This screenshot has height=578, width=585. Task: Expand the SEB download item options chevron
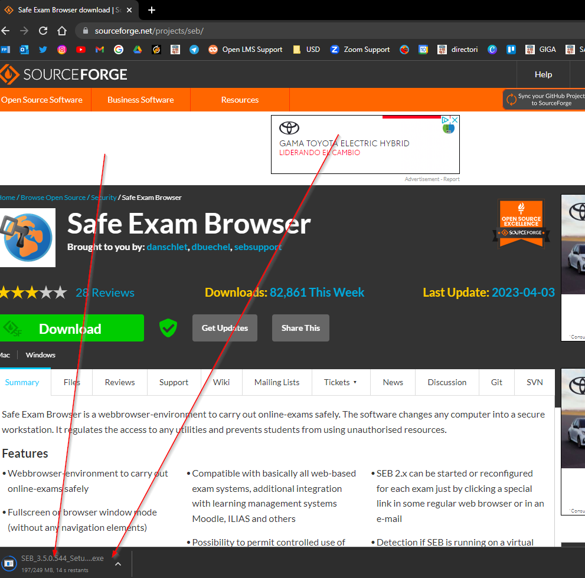[x=118, y=564]
